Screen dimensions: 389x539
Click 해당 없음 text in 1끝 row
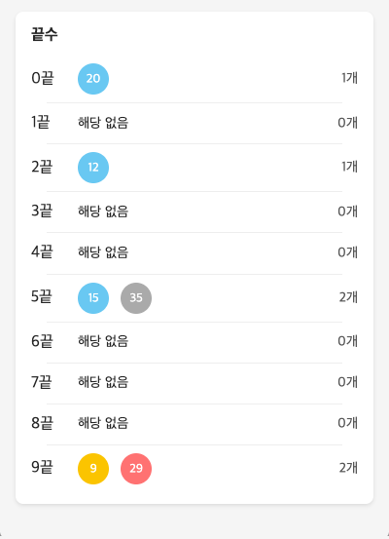(103, 123)
